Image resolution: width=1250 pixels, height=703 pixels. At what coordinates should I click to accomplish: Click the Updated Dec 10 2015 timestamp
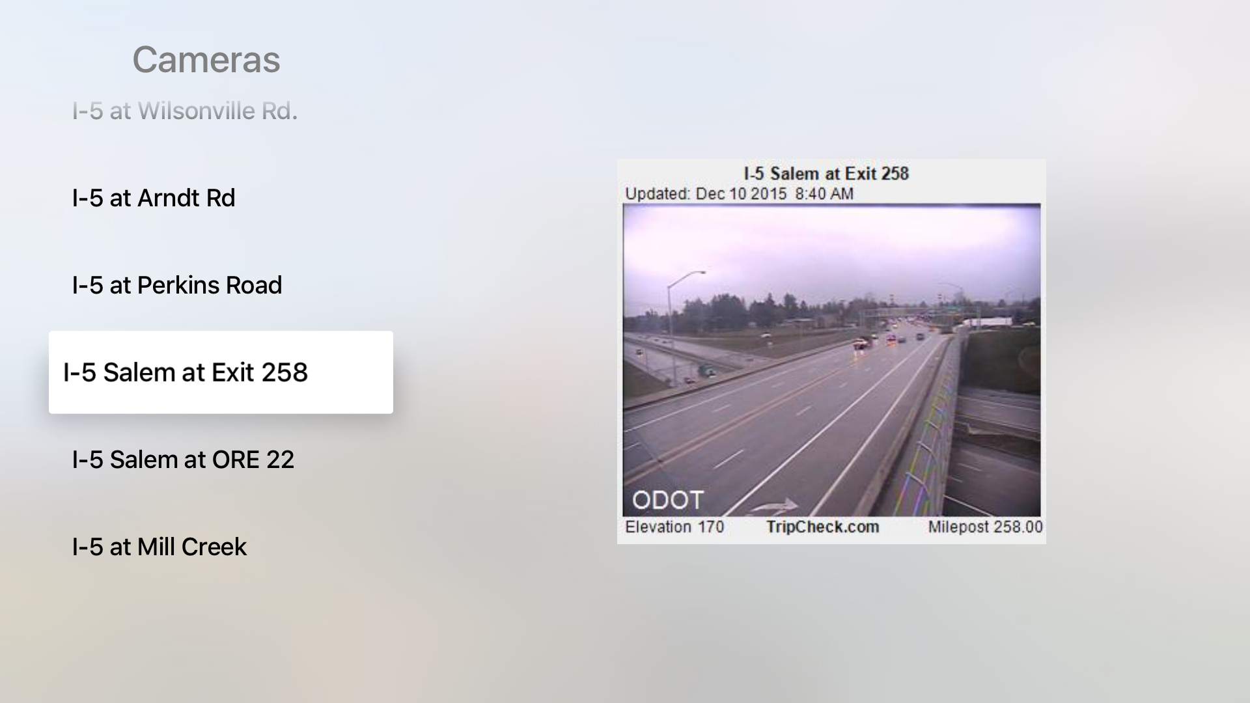click(x=739, y=194)
